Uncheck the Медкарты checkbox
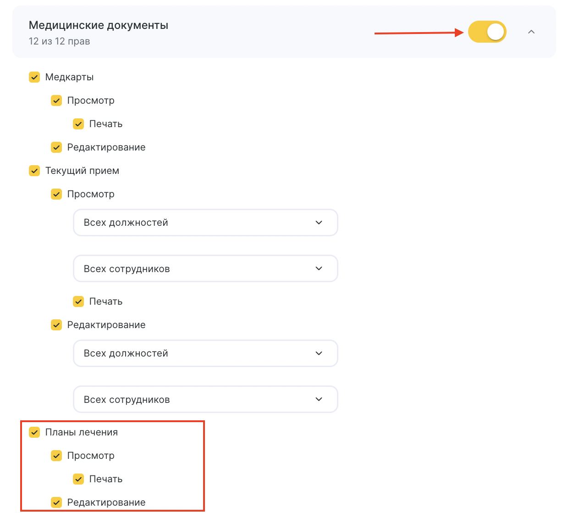 coord(34,77)
